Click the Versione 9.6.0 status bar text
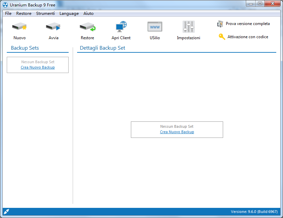Screen dimensions: 283x218 [x=254, y=211]
